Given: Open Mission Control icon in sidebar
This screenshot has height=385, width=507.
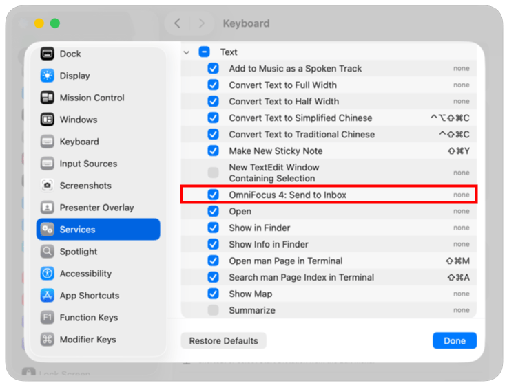Looking at the screenshot, I should point(47,98).
